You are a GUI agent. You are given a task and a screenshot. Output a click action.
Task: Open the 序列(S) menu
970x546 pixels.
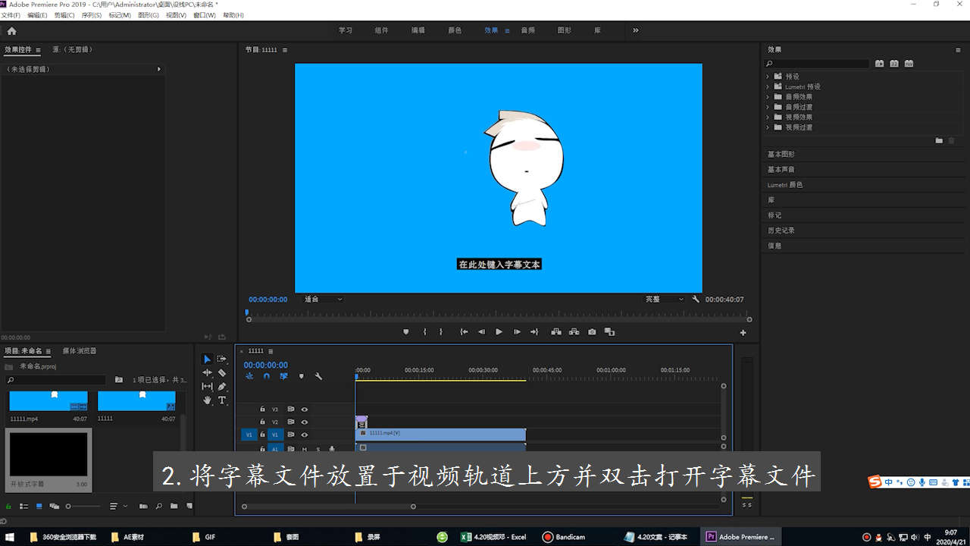pos(91,15)
